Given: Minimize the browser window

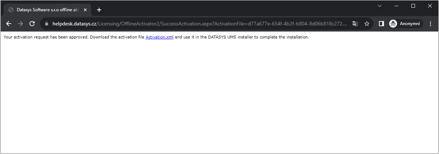Looking at the screenshot, I should click(x=396, y=6).
